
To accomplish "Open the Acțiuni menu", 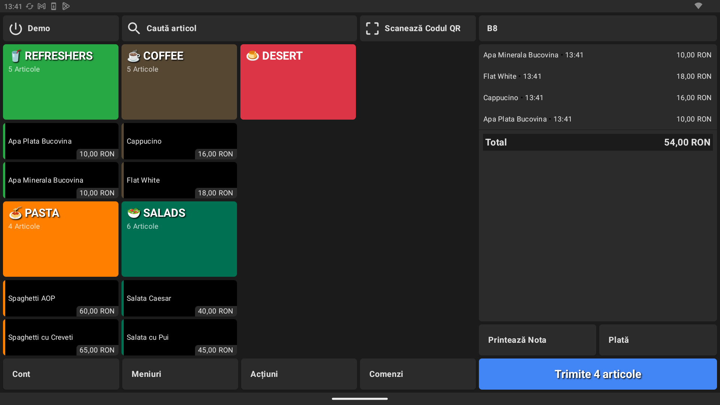I will [299, 374].
